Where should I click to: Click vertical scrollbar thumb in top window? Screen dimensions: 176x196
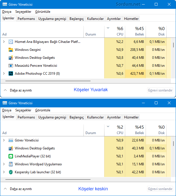pyautogui.click(x=173, y=45)
